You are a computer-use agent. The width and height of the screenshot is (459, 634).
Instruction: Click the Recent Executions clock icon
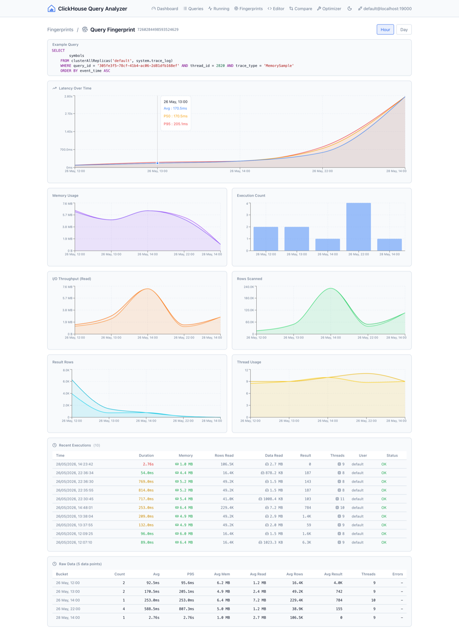54,445
